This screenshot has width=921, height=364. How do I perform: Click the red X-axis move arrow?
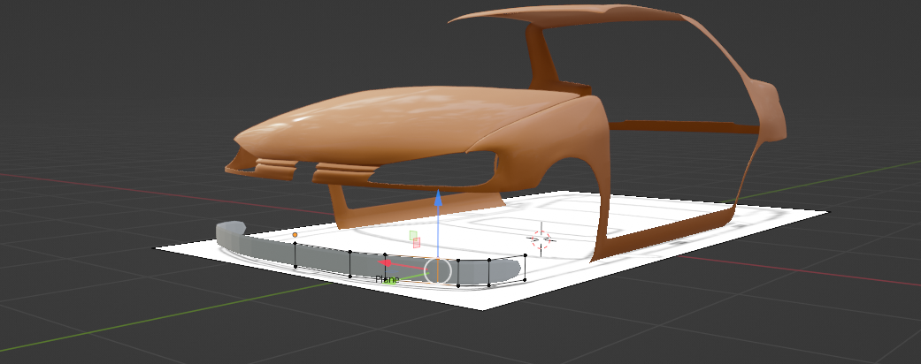tap(386, 262)
